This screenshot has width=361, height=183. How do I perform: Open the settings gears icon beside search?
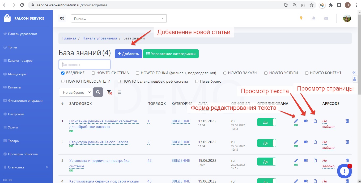click(x=62, y=18)
